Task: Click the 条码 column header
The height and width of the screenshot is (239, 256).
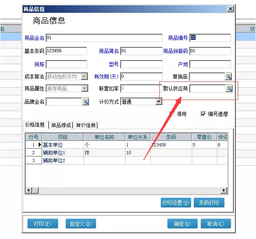Action: [x=171, y=137]
